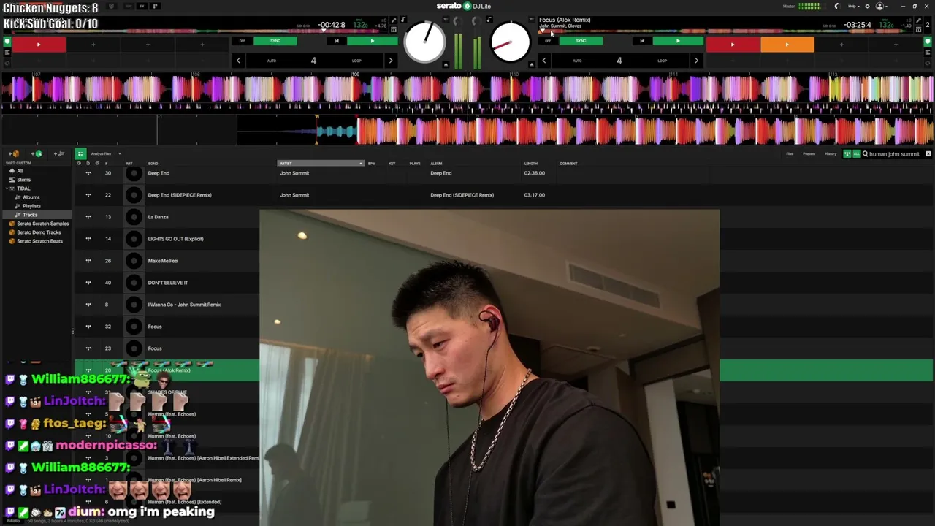Trigger the orange hot cue on right deck
This screenshot has height=526, width=935.
(787, 45)
